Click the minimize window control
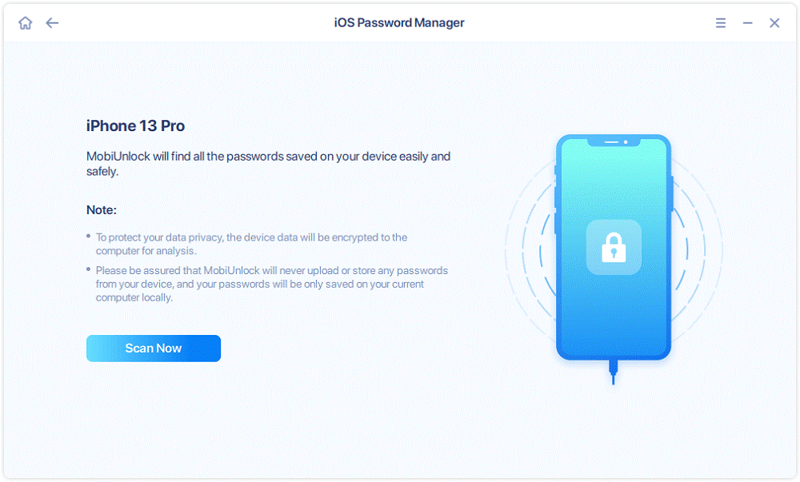Viewport: 800px width, 482px height. (747, 22)
